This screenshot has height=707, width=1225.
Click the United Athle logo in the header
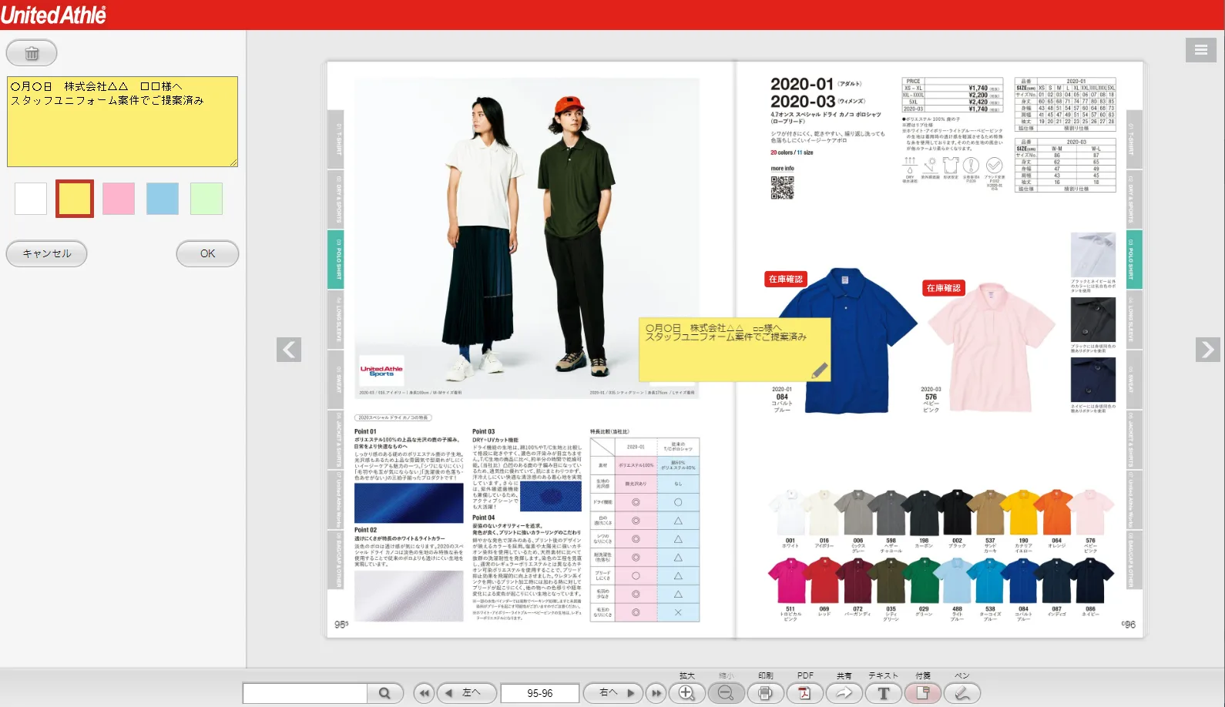click(53, 15)
